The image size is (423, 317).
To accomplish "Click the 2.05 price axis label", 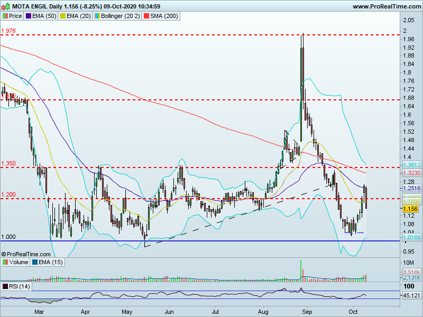I will tap(409, 20).
